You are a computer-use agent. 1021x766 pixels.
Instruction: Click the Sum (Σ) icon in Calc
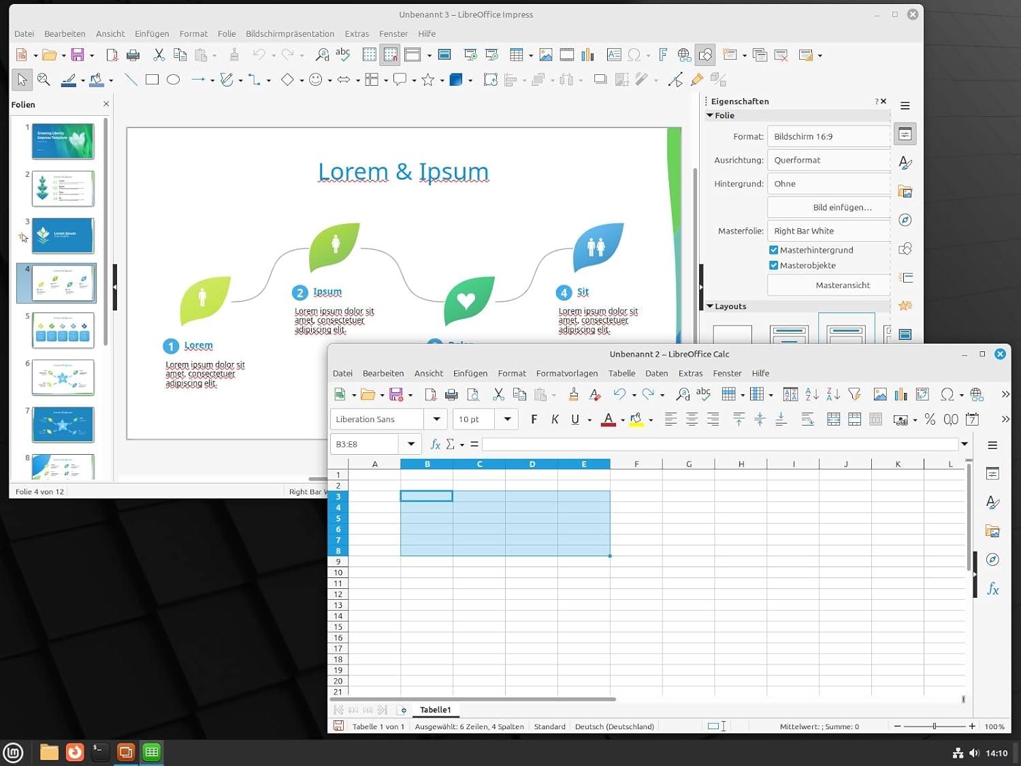pyautogui.click(x=450, y=444)
